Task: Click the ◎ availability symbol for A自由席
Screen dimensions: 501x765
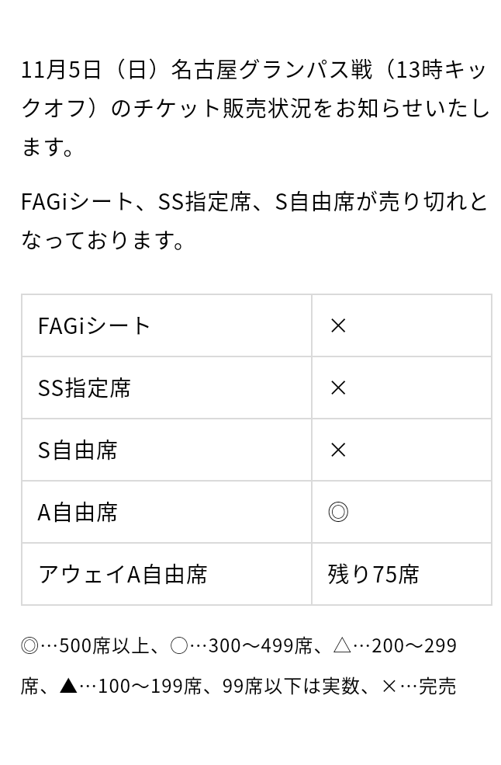Action: click(x=338, y=513)
